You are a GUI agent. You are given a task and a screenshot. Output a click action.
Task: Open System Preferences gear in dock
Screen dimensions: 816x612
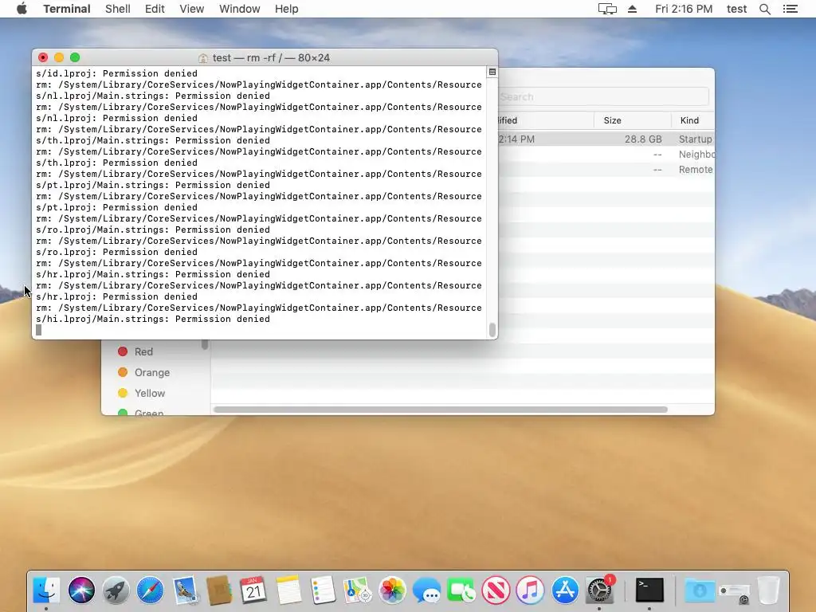pos(599,590)
